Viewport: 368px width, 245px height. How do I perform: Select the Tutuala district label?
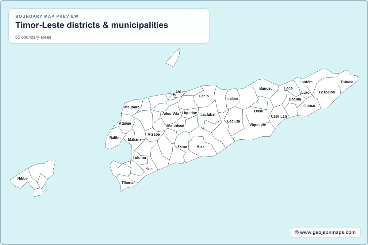click(347, 82)
